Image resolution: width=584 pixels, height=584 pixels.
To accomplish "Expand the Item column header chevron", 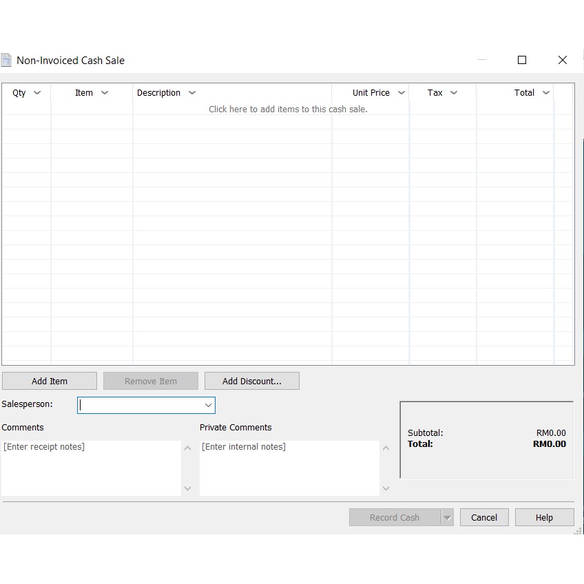I will pos(105,93).
